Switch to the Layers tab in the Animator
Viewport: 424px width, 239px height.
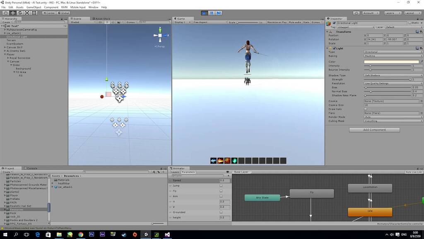175,171
